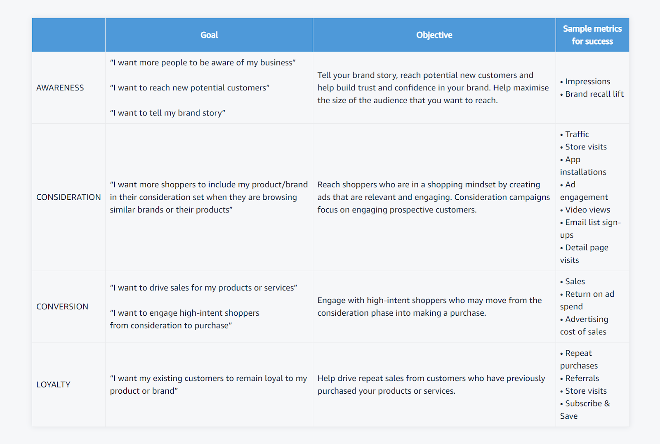
Task: Select the AWARENESS row label
Action: pos(60,88)
